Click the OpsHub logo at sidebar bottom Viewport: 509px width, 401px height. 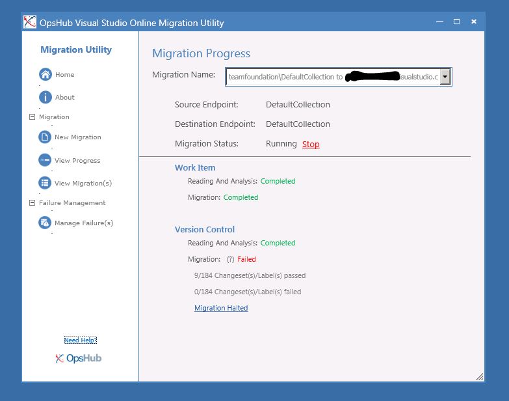coord(78,358)
